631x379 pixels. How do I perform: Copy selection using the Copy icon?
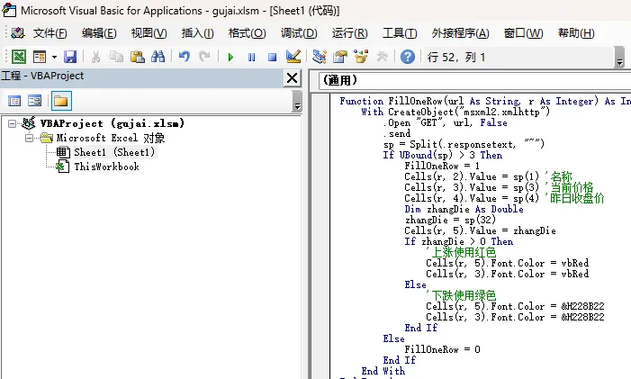coord(117,57)
